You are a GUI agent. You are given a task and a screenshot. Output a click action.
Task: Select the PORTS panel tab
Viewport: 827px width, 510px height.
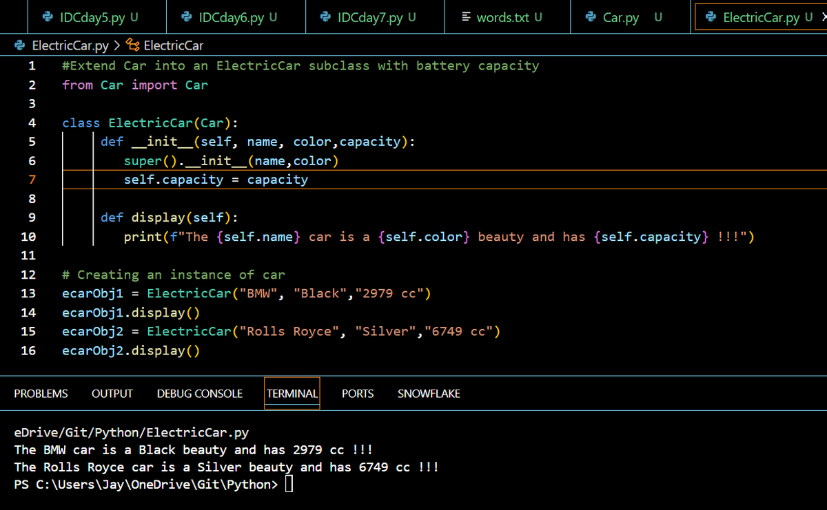click(x=358, y=394)
